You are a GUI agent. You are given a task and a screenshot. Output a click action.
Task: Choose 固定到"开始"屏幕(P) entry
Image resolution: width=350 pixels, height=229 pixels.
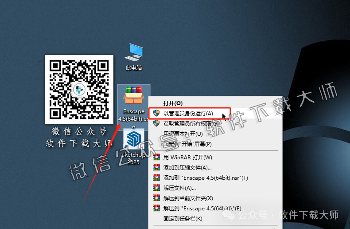pyautogui.click(x=215, y=144)
